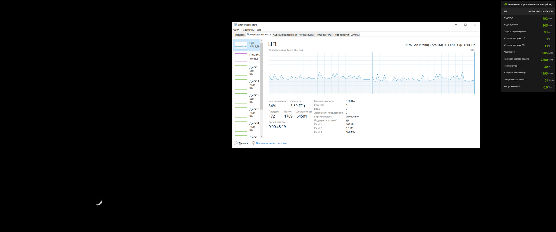Switch to the Автозагрузка tab
The height and width of the screenshot is (232, 556).
pyautogui.click(x=306, y=35)
